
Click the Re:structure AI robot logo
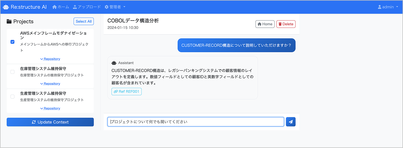coord(6,7)
